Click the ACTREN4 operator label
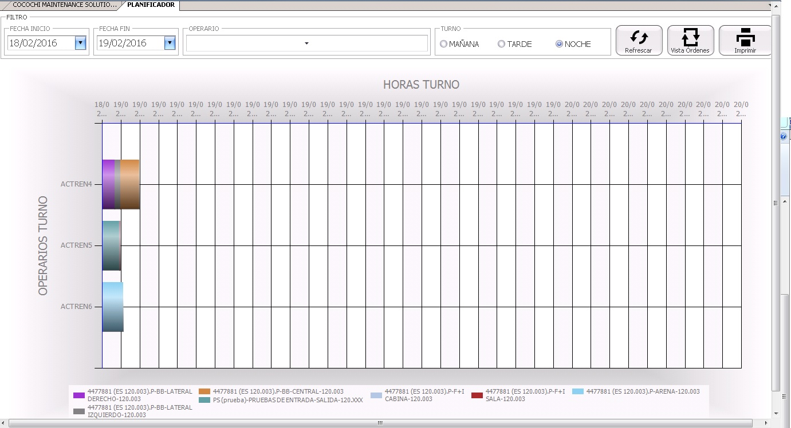The height and width of the screenshot is (428, 791). (x=76, y=184)
